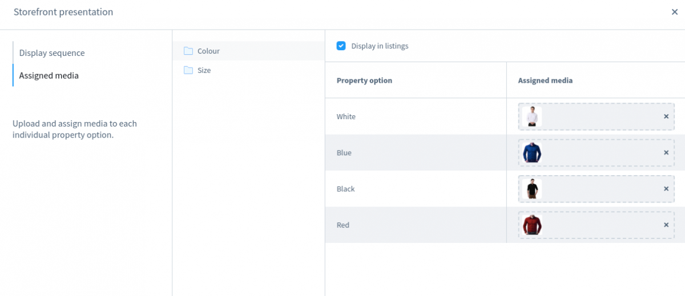The height and width of the screenshot is (296, 685).
Task: Select the Size property group
Action: tap(204, 70)
